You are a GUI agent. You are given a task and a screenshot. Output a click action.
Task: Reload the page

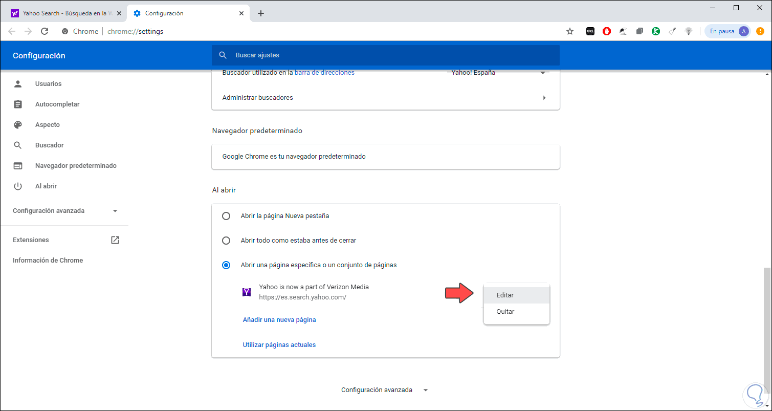tap(45, 31)
